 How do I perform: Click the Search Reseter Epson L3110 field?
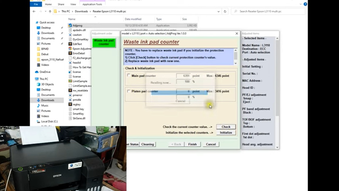tap(268, 11)
